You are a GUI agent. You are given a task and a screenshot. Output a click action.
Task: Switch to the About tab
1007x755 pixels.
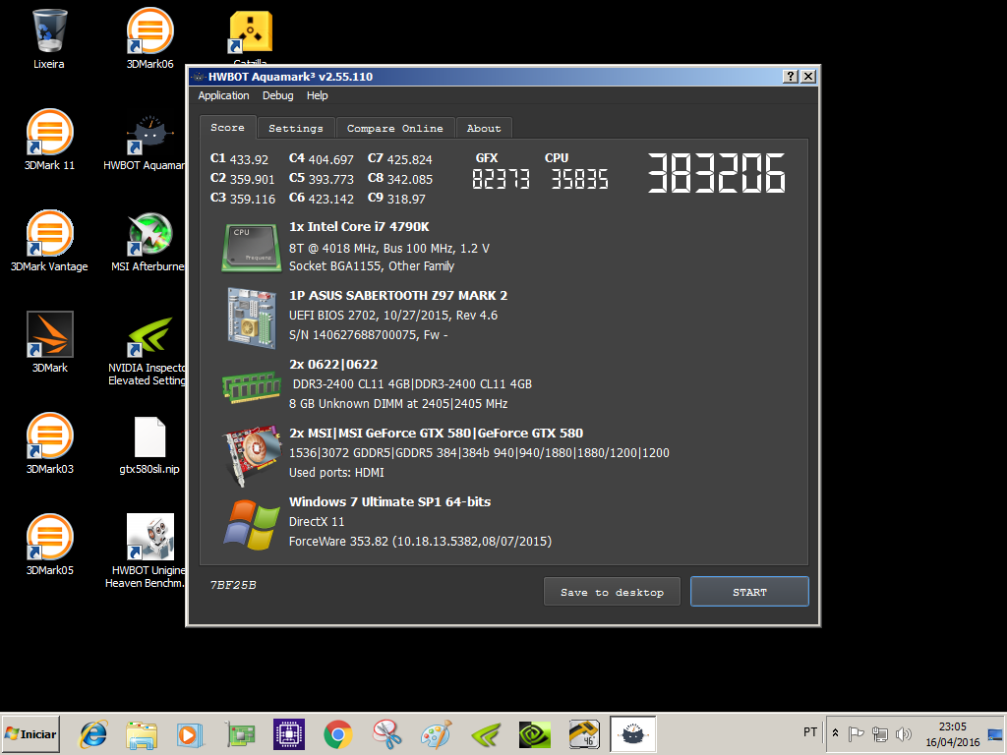tap(484, 129)
